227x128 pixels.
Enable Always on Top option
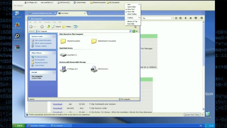(133, 21)
